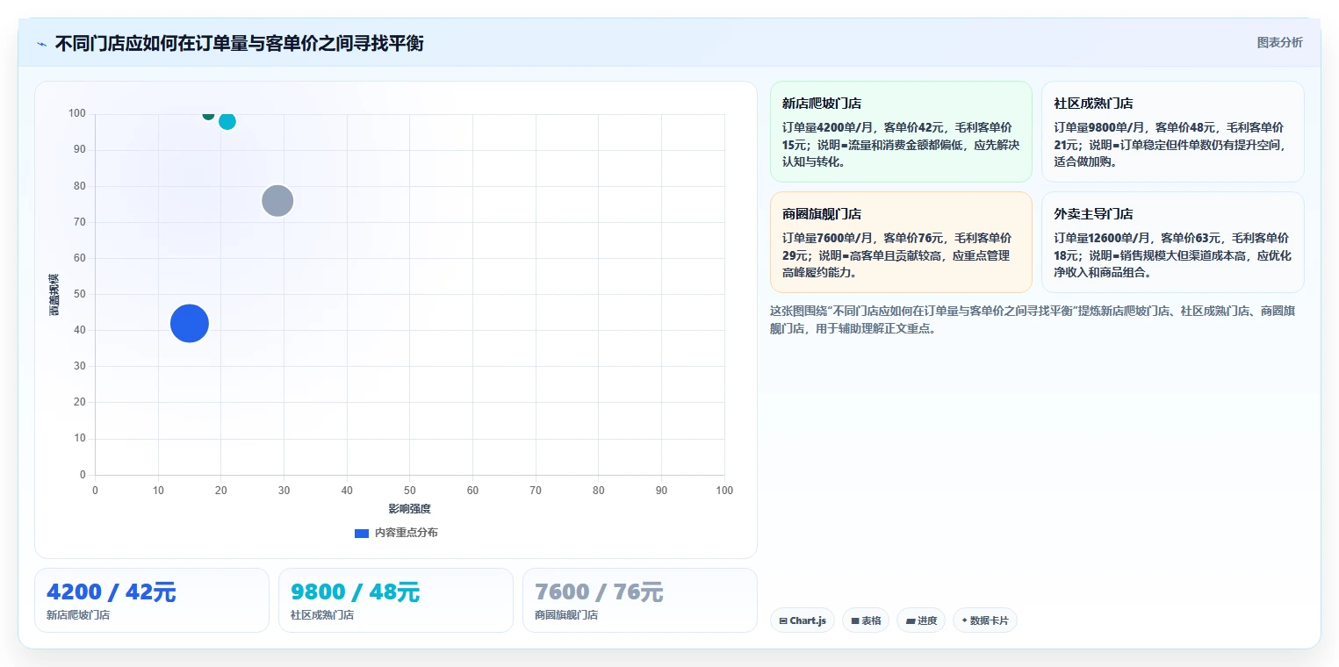Click the Chart.js tag

click(x=803, y=620)
